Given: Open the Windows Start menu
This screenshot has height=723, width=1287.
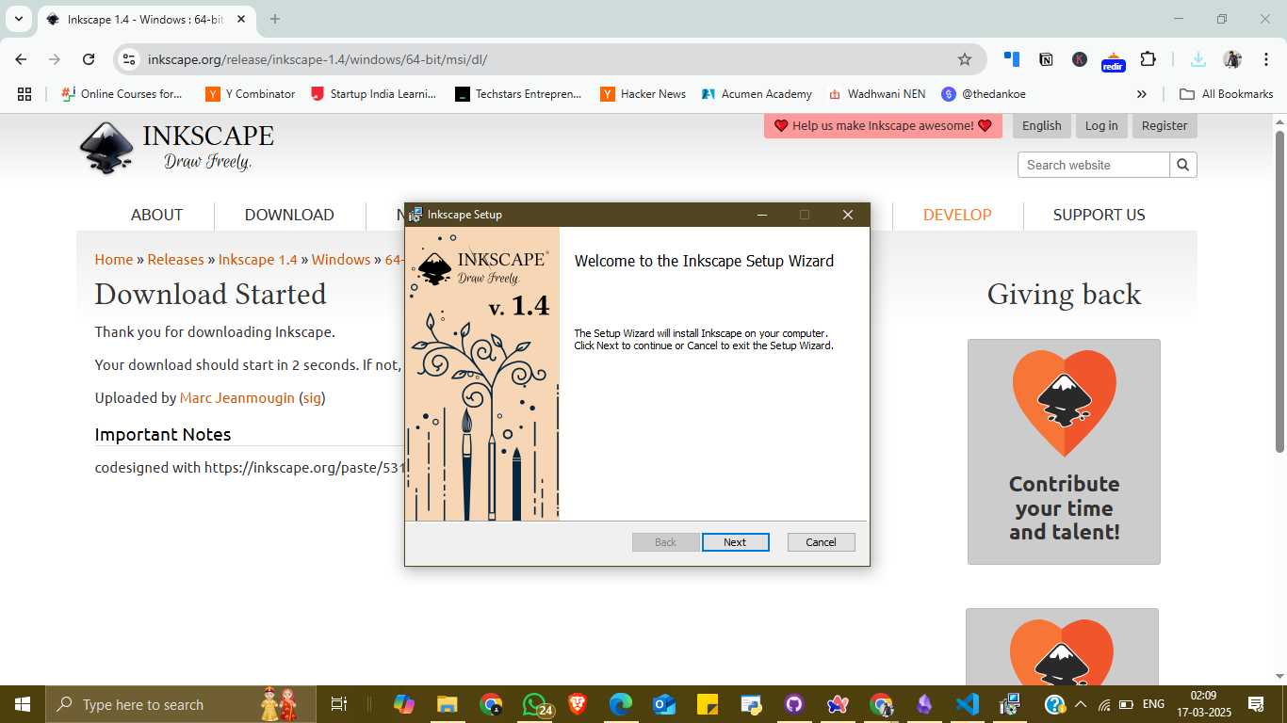Looking at the screenshot, I should (x=22, y=704).
